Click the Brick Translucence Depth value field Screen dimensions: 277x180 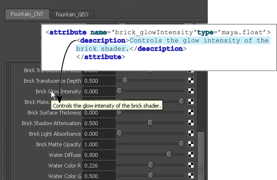pos(99,81)
